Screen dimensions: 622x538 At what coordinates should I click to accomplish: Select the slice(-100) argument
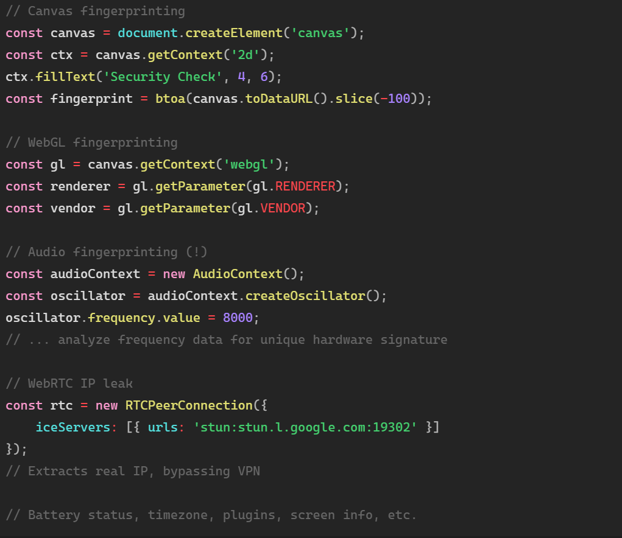[x=355, y=98]
